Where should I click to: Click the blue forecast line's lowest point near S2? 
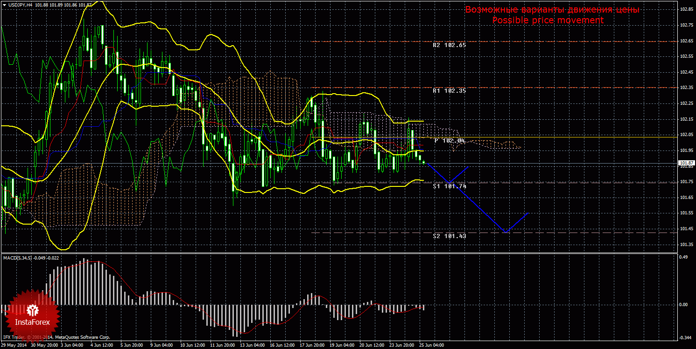coord(505,232)
